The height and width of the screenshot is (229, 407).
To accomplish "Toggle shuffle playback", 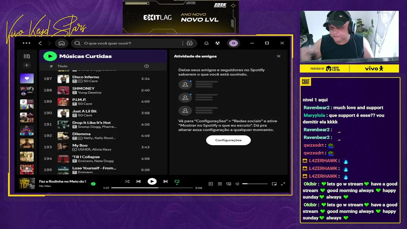I will (127, 182).
